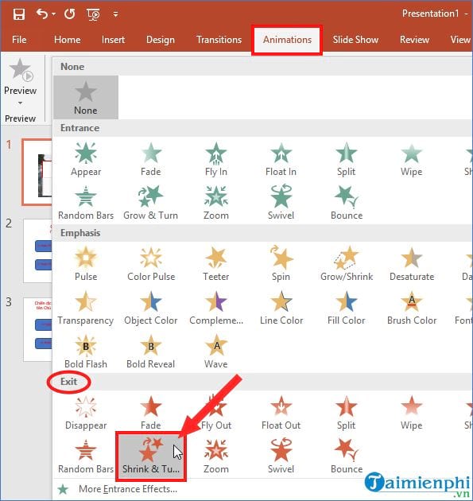Image resolution: width=473 pixels, height=501 pixels.
Task: Select the Teeter emphasis effect
Action: (x=216, y=263)
